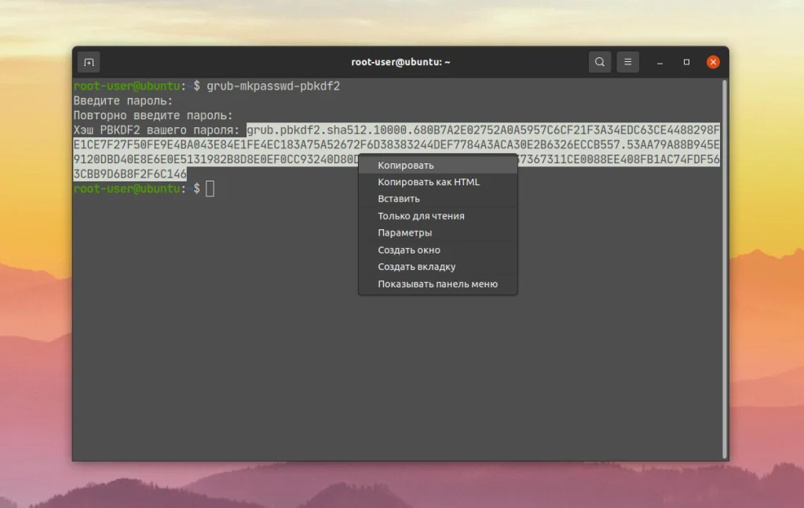Open the hamburger menu in the title bar
Screen dimensions: 804x508
pos(627,61)
